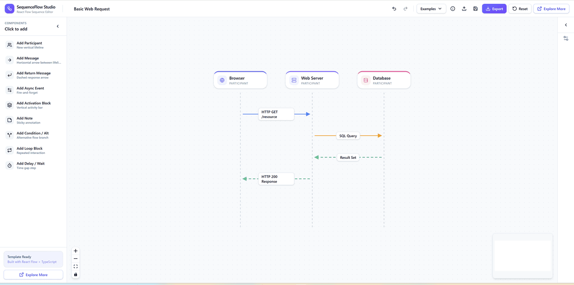Click the Template Ready status card
574x285 pixels.
tap(33, 259)
